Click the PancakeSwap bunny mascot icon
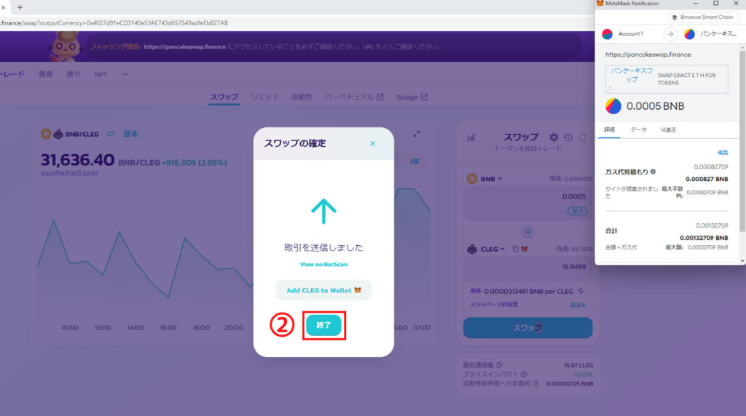The image size is (746, 416). 66,47
